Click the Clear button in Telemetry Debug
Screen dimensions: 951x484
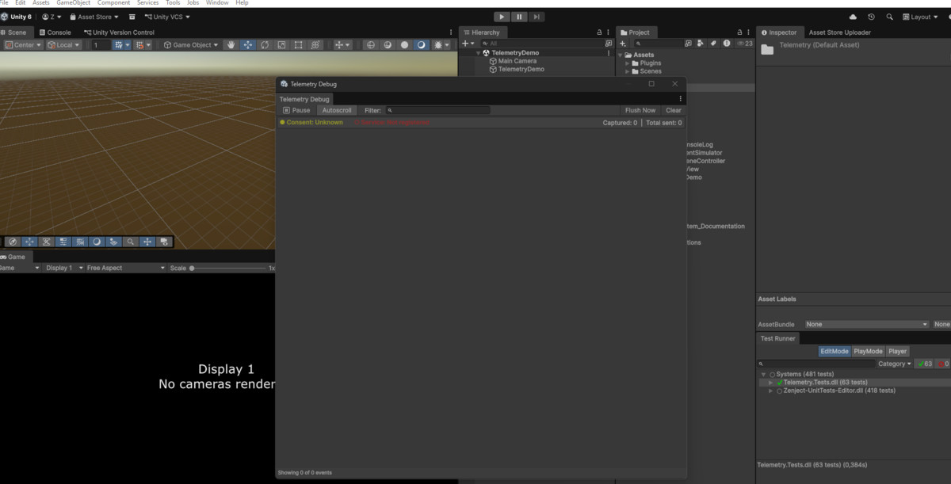(674, 110)
